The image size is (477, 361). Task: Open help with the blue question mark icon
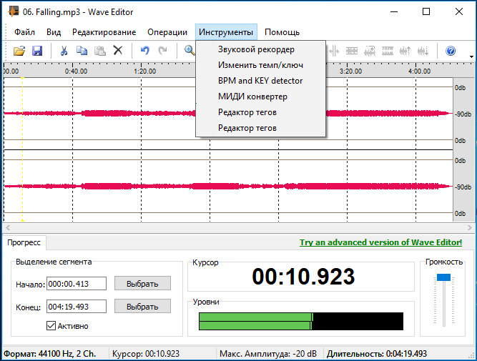[451, 51]
